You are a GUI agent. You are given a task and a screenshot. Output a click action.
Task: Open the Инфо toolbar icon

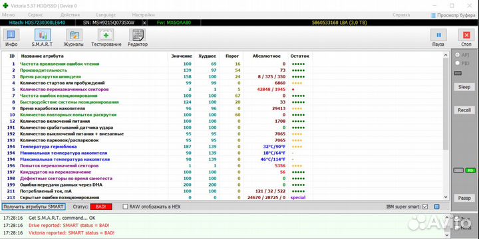click(11, 35)
